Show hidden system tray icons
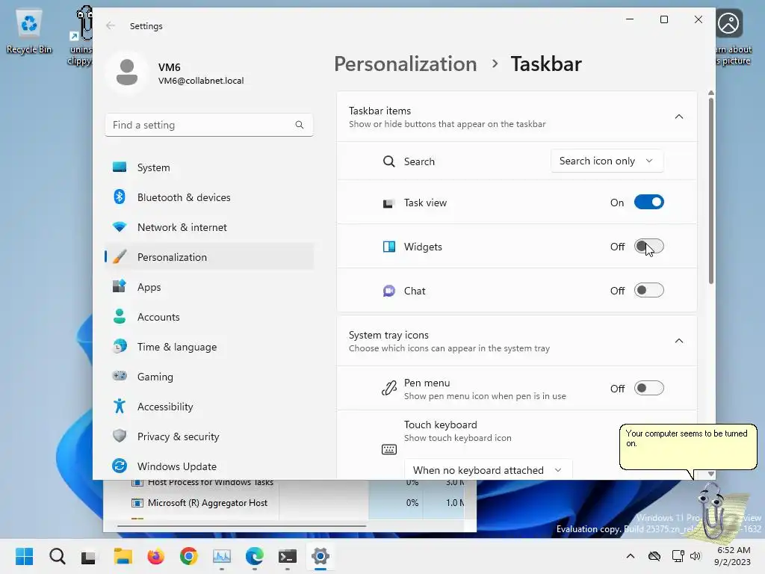Image resolution: width=765 pixels, height=574 pixels. [x=631, y=556]
